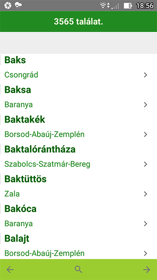Viewport: 157px width, 280px height.
Task: Tap the 3565 találat header
Action: (x=78, y=22)
